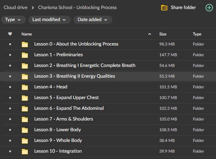216x159 pixels.
Task: Toggle favorite dot for Lesson 9 - Whole Body
Action: point(10,141)
